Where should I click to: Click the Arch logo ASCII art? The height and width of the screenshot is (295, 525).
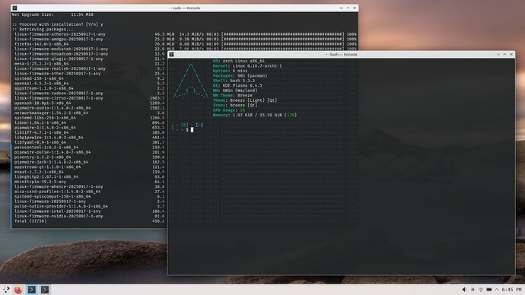click(x=190, y=81)
